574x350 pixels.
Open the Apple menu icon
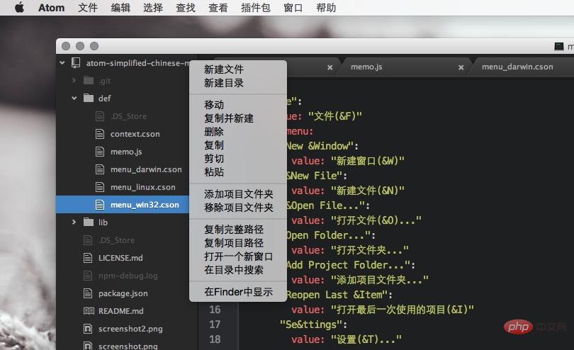click(19, 7)
